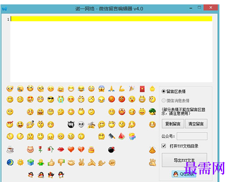Insert the watermelon slice emoji
233x182 pixels.
pyautogui.click(x=122, y=136)
